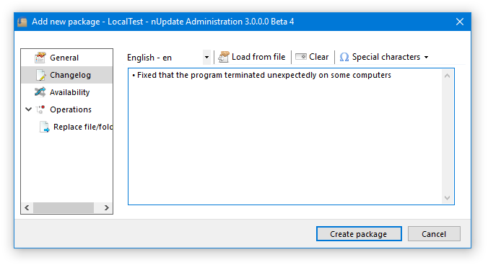Viewport: 488px width, 265px height.
Task: Click the omega Special characters icon
Action: [344, 57]
